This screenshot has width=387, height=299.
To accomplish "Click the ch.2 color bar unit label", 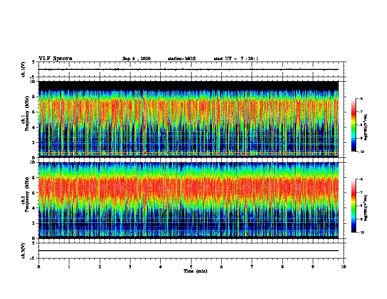I will (365, 208).
